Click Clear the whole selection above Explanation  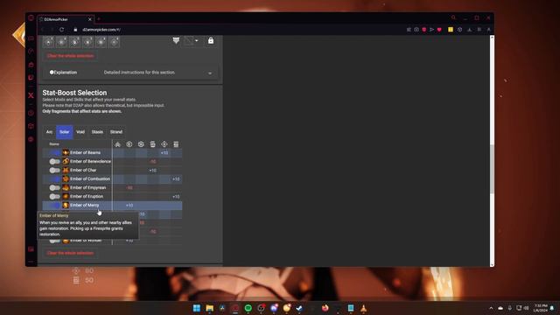(70, 56)
